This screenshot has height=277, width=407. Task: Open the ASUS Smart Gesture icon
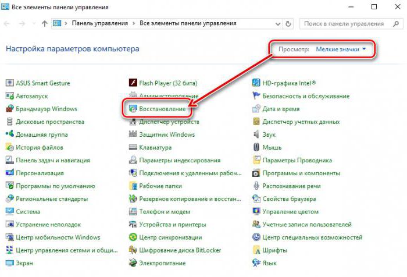point(10,83)
